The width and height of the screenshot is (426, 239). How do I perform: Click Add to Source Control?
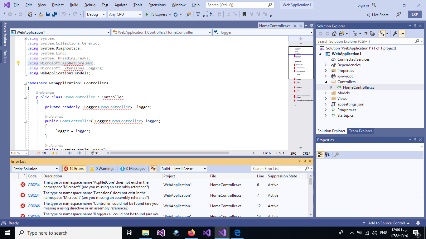tap(386, 223)
